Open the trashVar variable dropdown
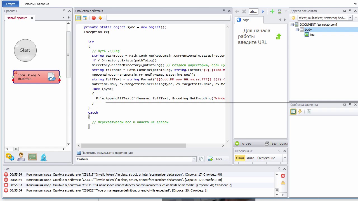 (x=194, y=159)
